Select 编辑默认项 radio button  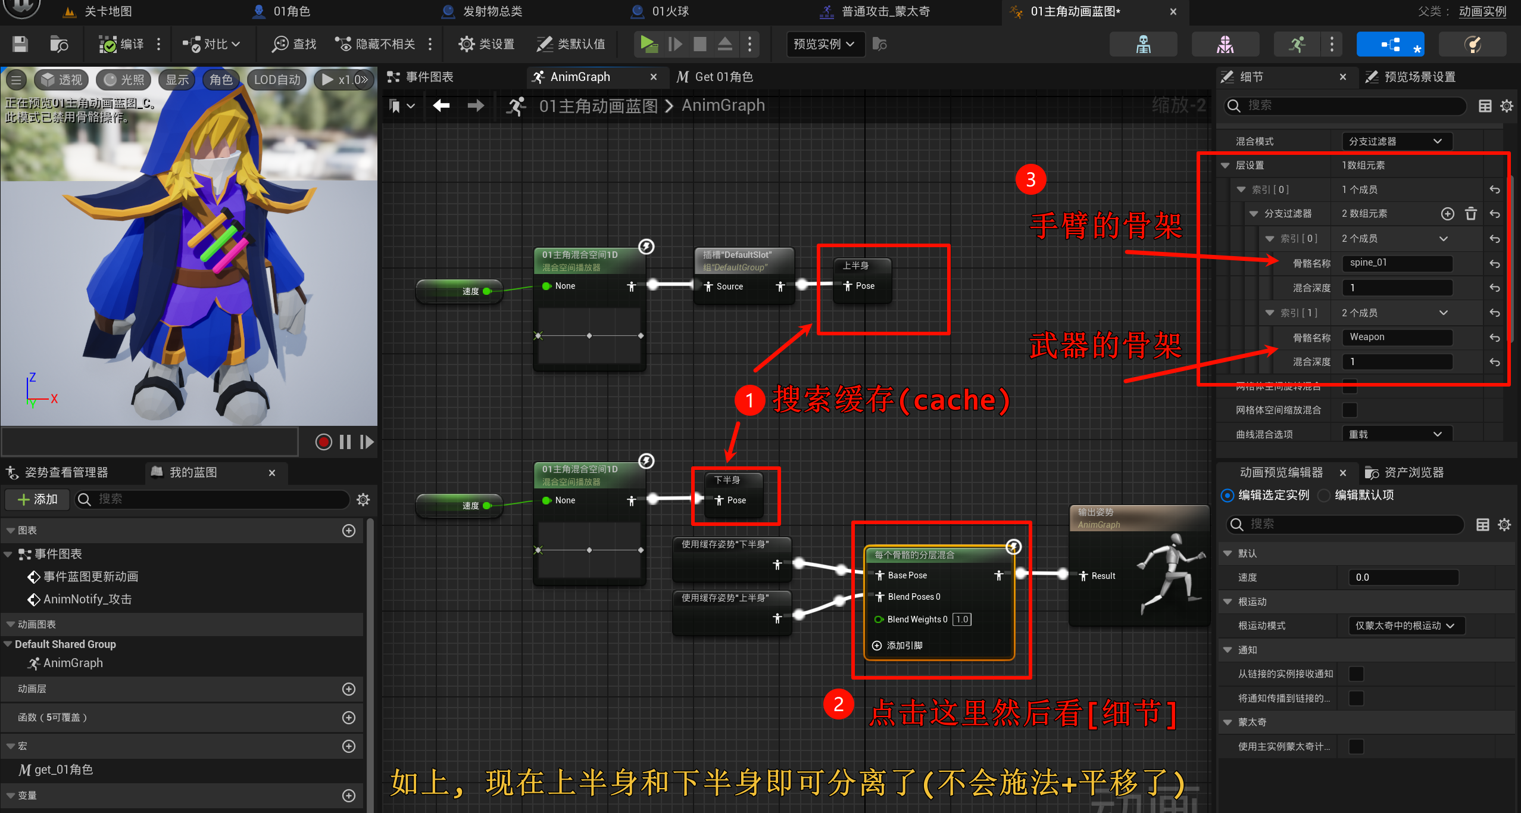pos(1325,496)
